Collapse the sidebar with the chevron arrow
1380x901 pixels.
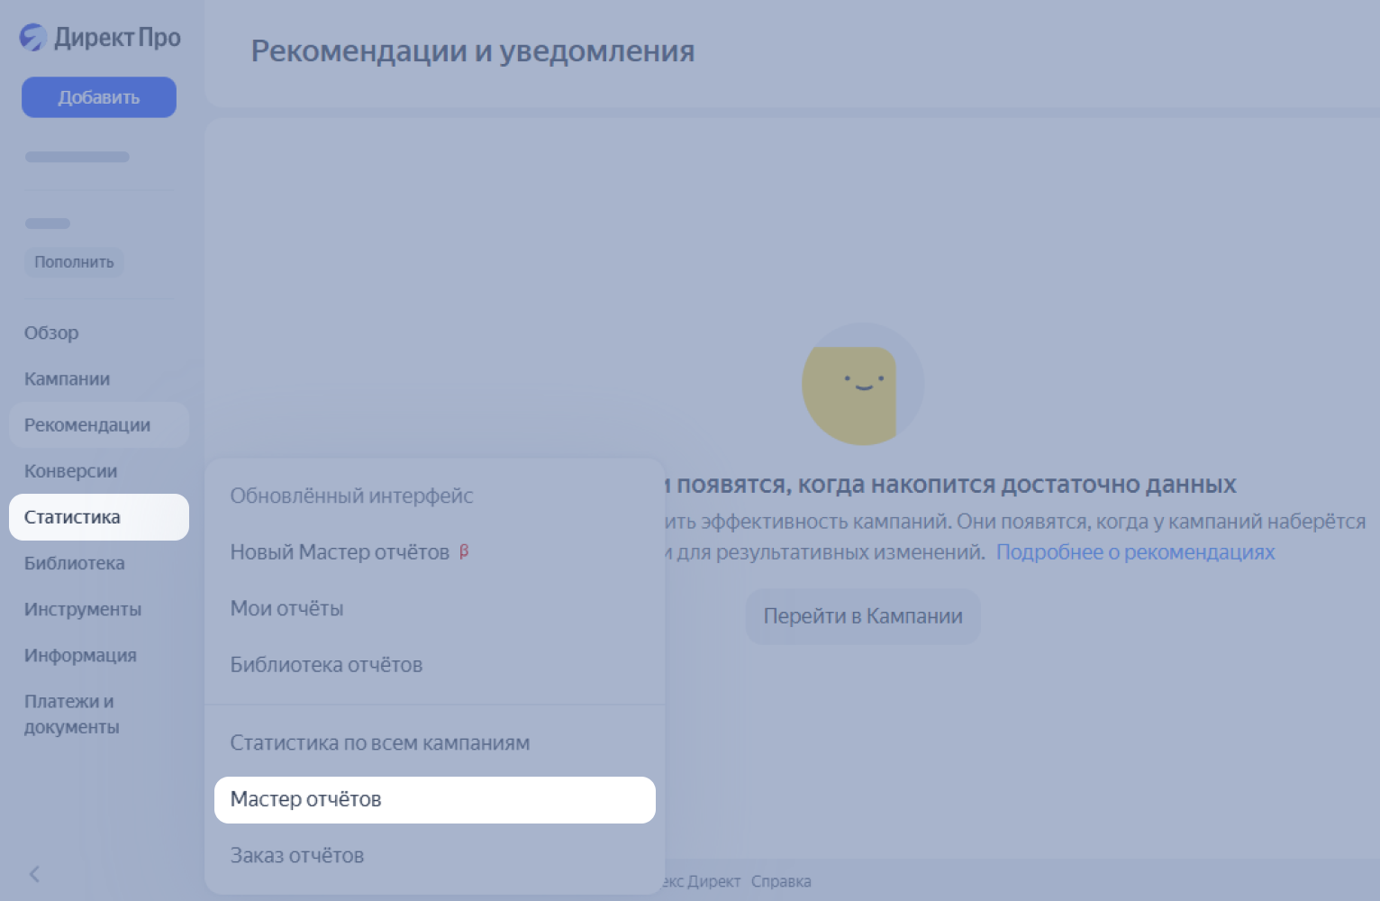(x=34, y=873)
